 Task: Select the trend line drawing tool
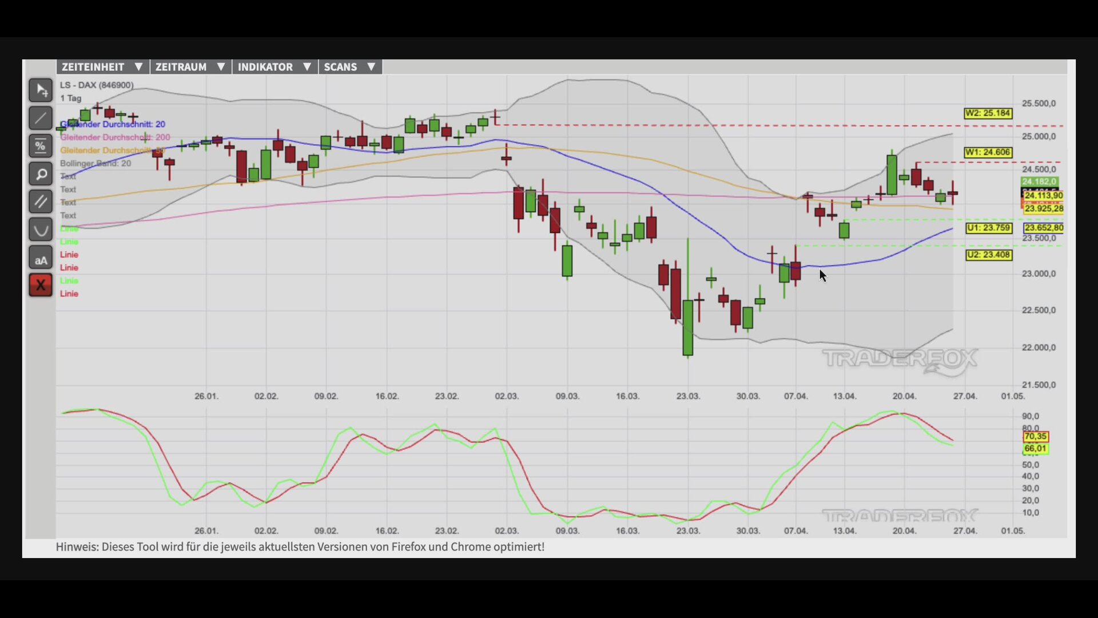(x=41, y=118)
